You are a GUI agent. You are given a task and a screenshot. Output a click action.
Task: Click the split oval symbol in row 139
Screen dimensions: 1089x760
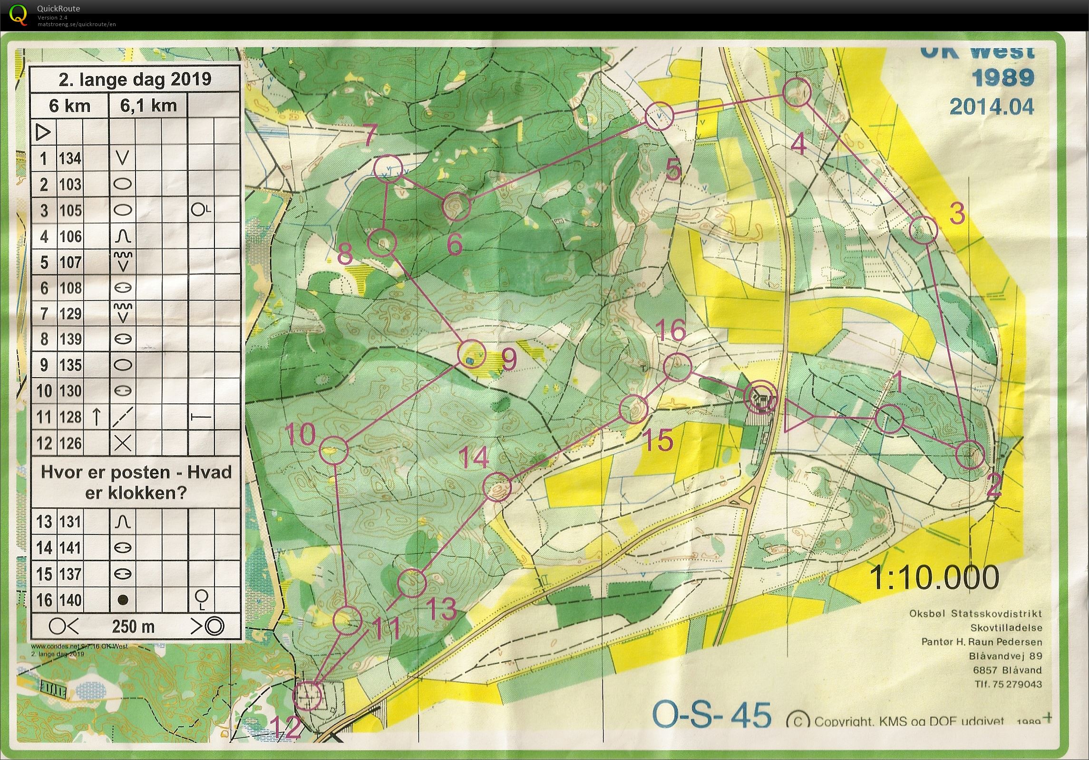(x=123, y=339)
